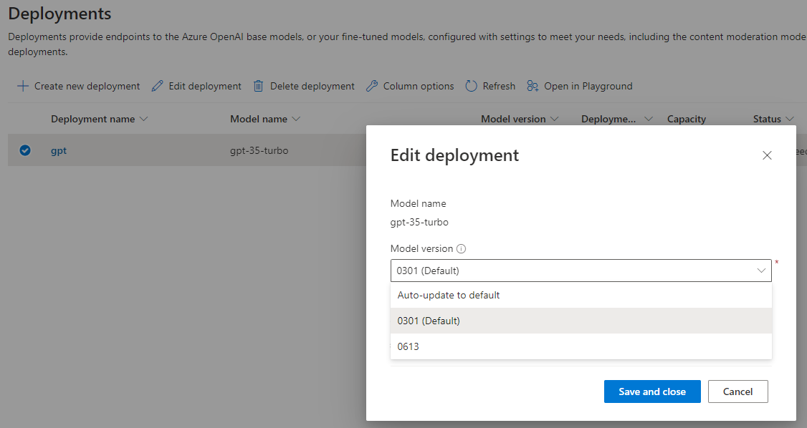Click the trash icon for Delete deployment
This screenshot has width=807, height=428.
[x=259, y=86]
